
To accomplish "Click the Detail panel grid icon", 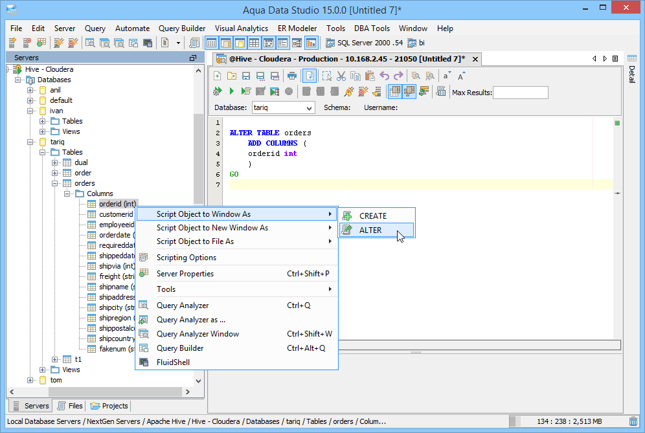I will tap(632, 58).
